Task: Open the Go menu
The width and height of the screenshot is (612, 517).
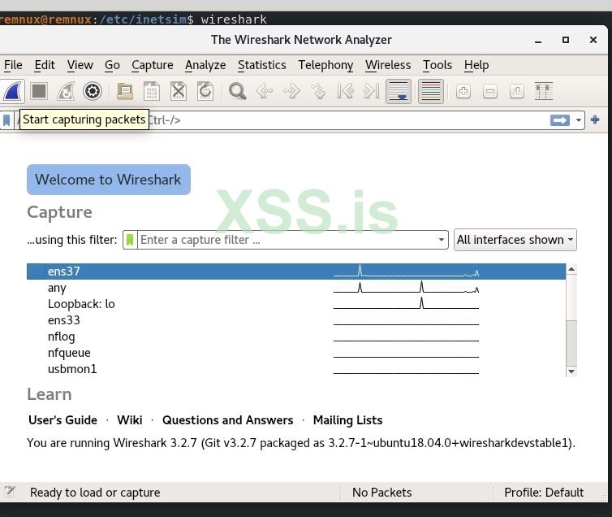Action: (x=112, y=65)
